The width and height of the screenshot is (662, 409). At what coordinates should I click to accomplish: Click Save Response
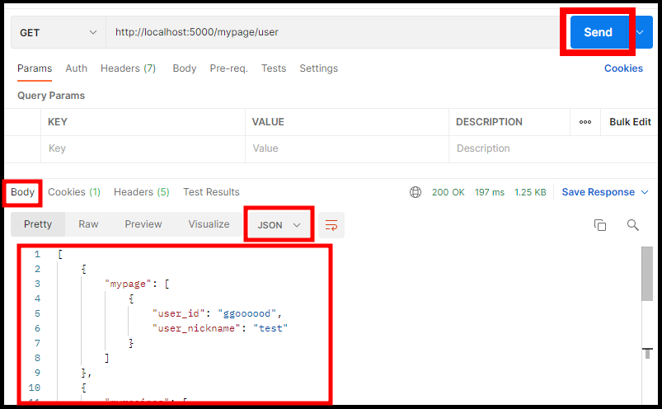pos(598,192)
